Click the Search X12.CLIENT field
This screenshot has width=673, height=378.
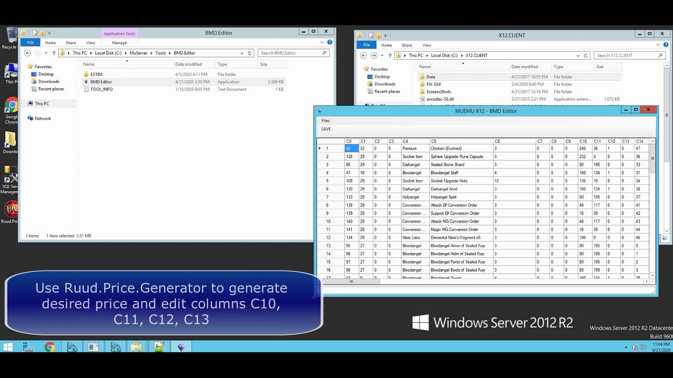(x=630, y=55)
